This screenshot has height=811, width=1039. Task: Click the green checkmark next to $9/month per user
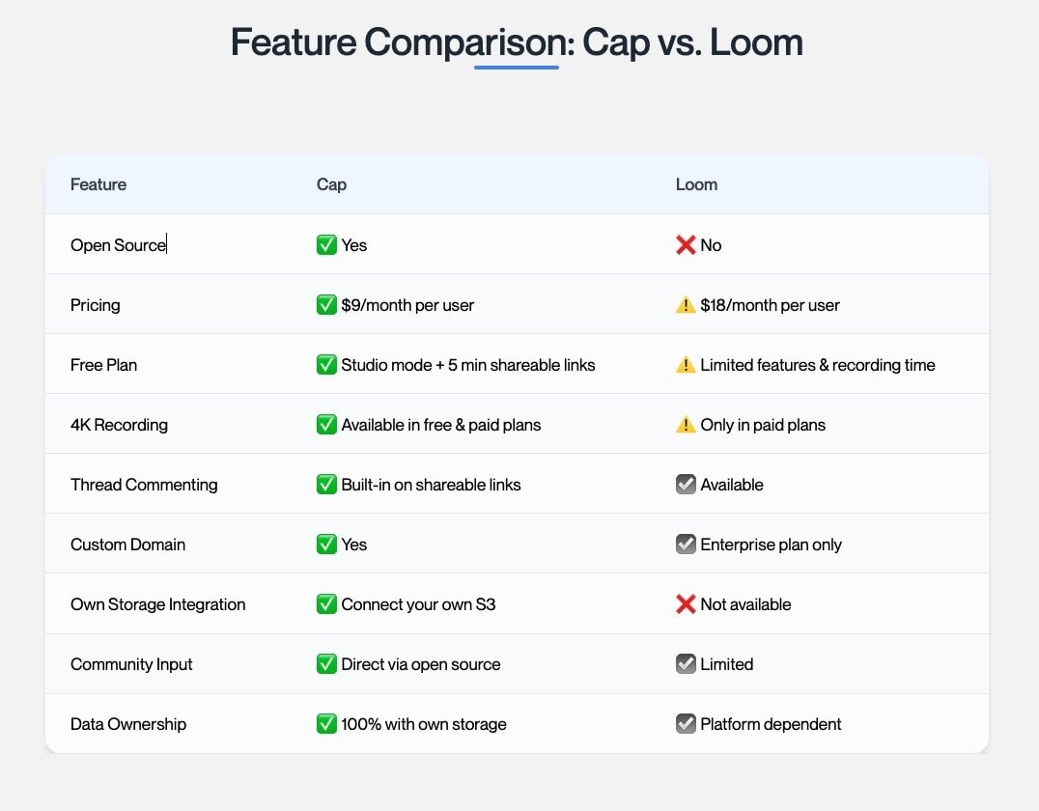point(326,305)
